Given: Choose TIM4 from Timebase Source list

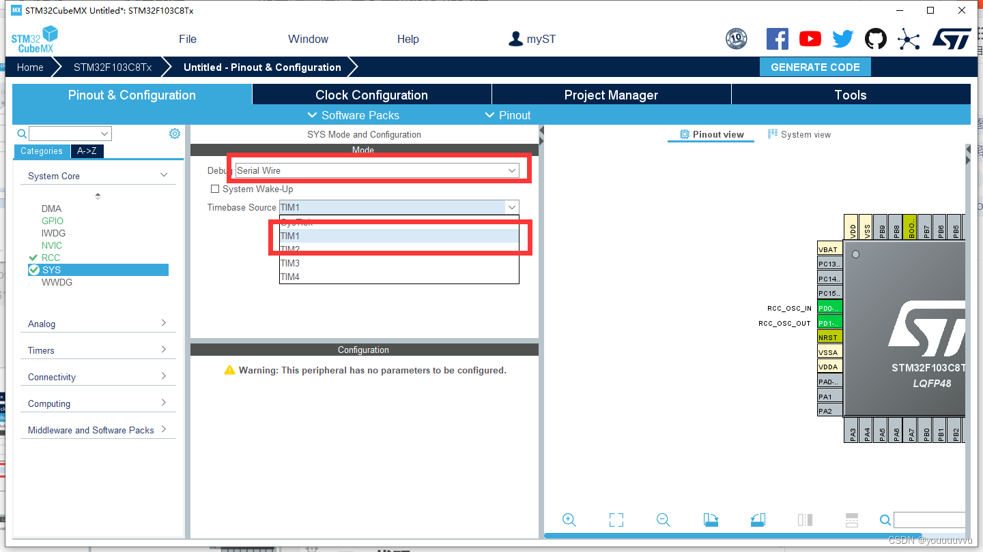Looking at the screenshot, I should 399,277.
